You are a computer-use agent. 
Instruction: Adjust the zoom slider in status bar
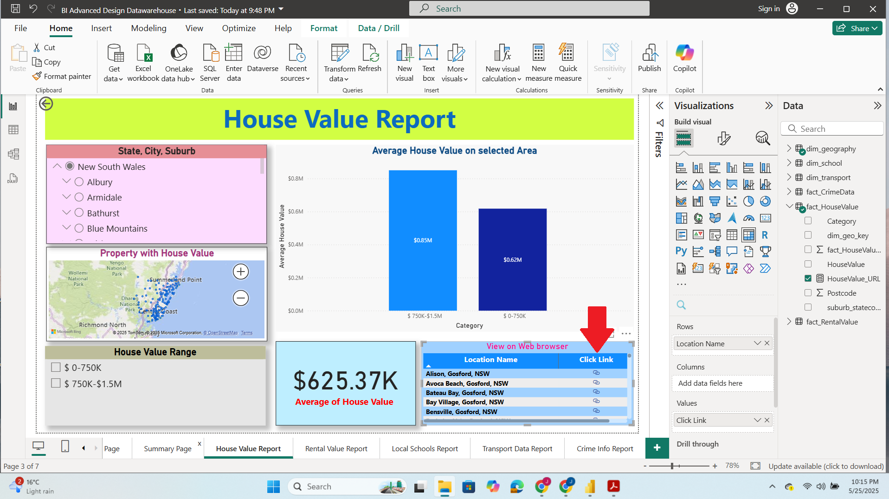[672, 466]
